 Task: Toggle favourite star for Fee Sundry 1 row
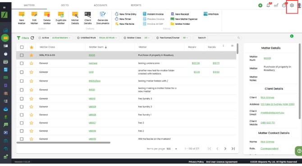coord(32,115)
